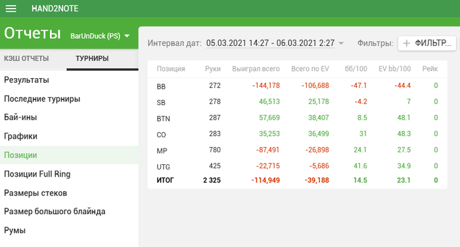Switch to the КЭШ ОТЧЕТЫ tab
This screenshot has height=247, width=460.
tap(26, 58)
